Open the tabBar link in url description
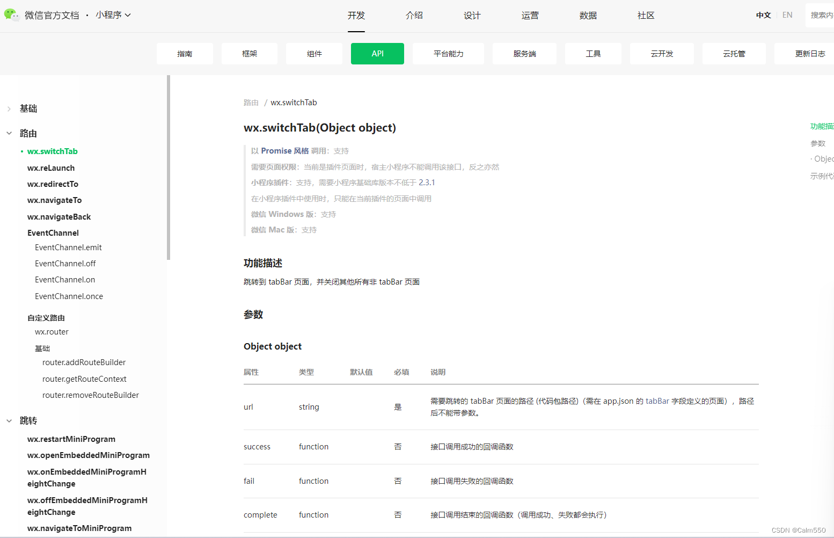The width and height of the screenshot is (834, 538). coord(657,401)
